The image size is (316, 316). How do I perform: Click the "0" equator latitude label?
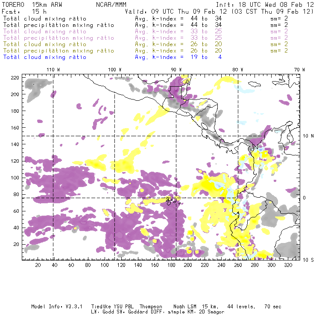304,198
